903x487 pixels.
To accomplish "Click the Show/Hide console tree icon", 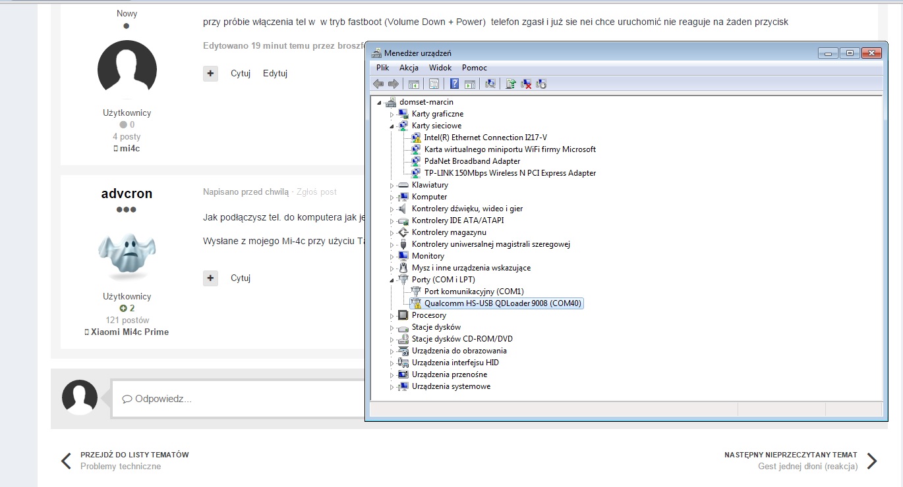I will tap(414, 84).
